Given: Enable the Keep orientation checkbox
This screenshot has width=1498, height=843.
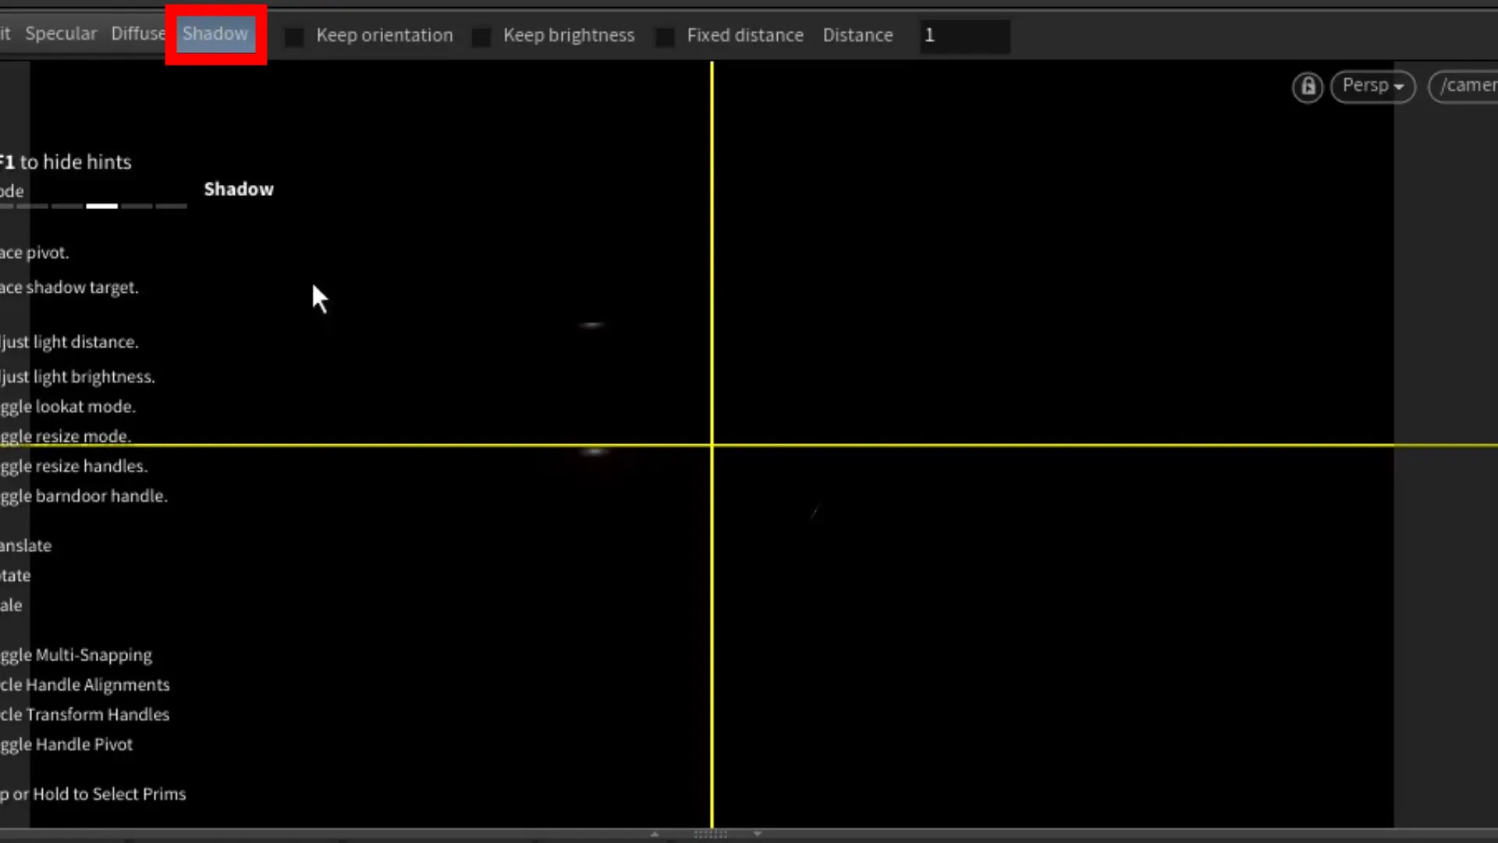Looking at the screenshot, I should tap(294, 37).
